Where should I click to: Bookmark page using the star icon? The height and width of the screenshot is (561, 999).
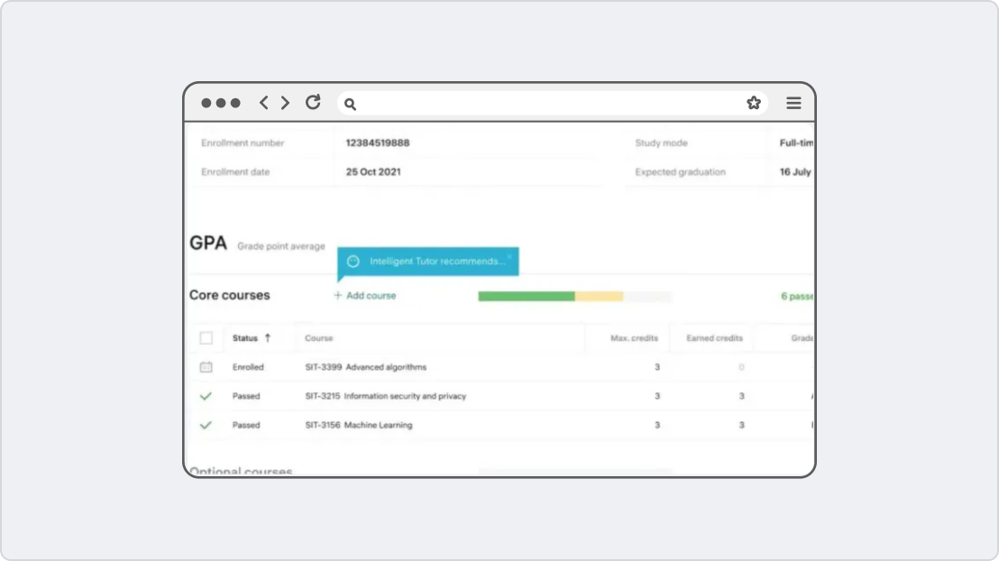point(754,103)
